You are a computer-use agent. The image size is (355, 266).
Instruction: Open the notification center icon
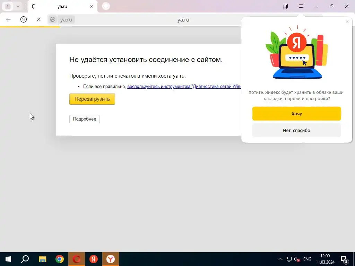click(x=344, y=259)
